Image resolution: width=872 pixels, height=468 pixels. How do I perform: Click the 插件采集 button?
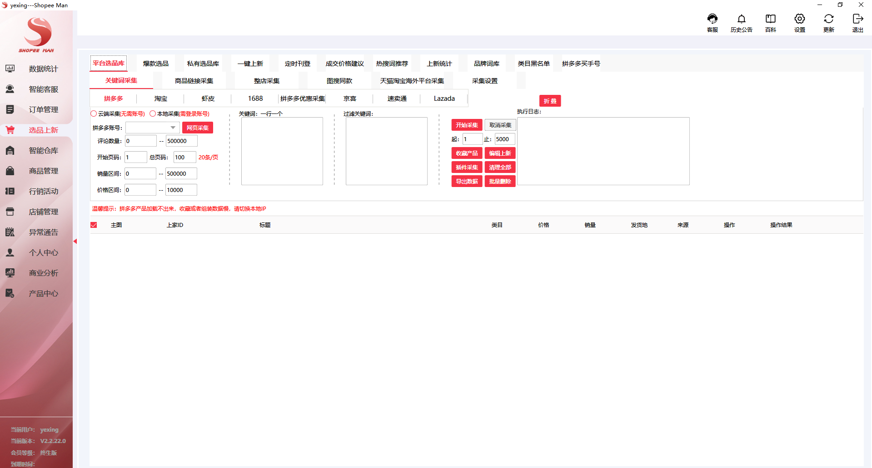point(467,167)
